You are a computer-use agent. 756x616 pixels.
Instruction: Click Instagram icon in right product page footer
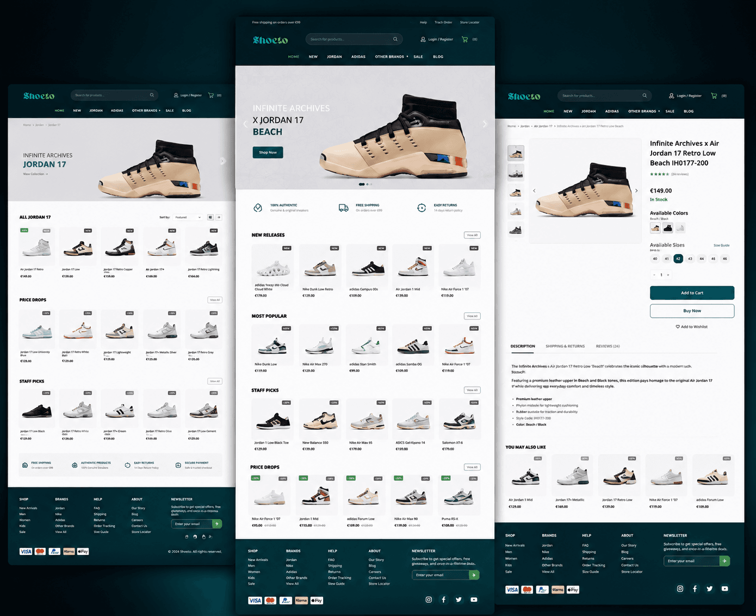(x=680, y=589)
